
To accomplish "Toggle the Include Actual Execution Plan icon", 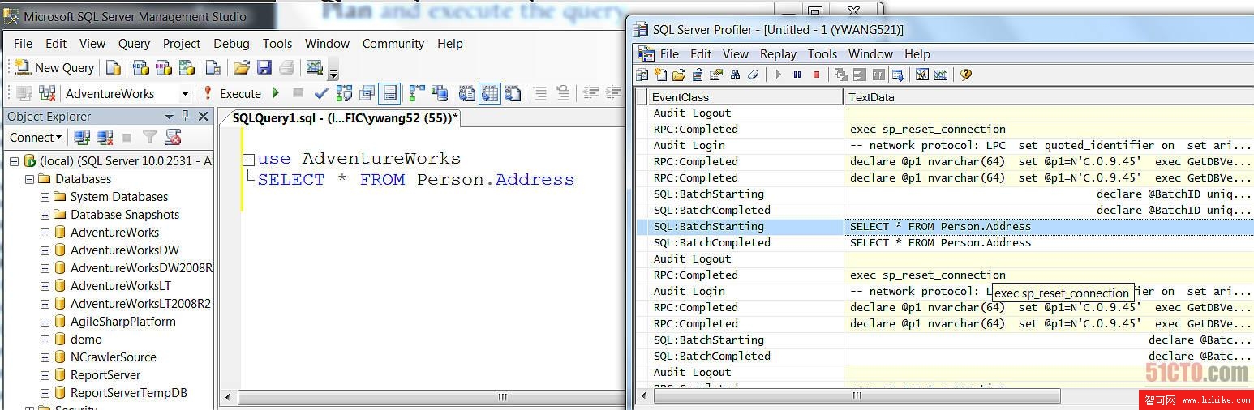I will [417, 93].
